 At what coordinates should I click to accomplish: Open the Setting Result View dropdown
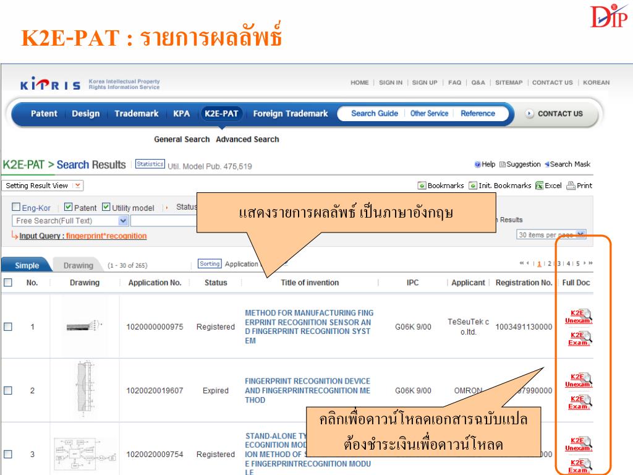pyautogui.click(x=43, y=186)
